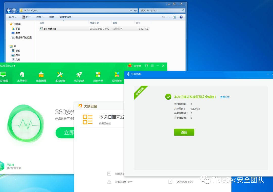The width and height of the screenshot is (273, 192).
Task: Click the 扫描对象 document icon
Action: 109,174
